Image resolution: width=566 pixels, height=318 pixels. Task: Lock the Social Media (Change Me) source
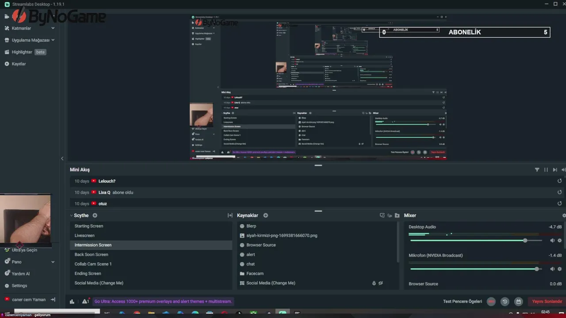click(x=374, y=283)
